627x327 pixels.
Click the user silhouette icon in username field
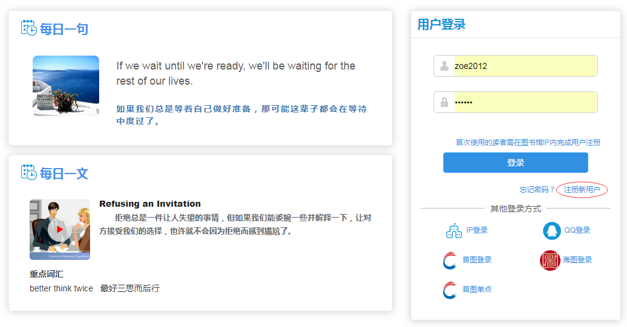444,66
